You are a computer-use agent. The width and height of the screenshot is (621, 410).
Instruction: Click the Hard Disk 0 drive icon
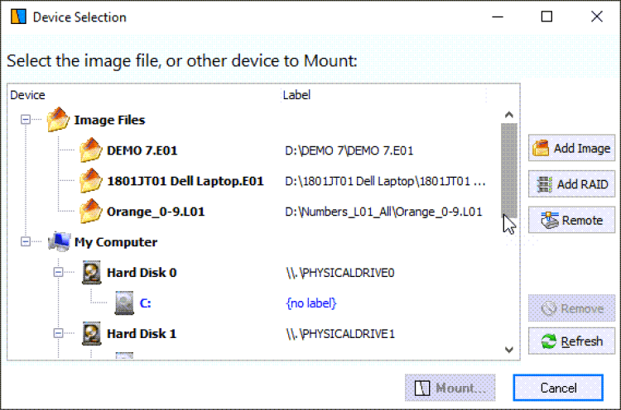click(x=91, y=272)
